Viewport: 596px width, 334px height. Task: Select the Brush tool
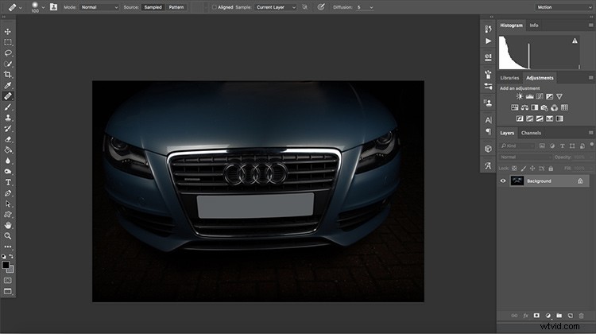8,107
